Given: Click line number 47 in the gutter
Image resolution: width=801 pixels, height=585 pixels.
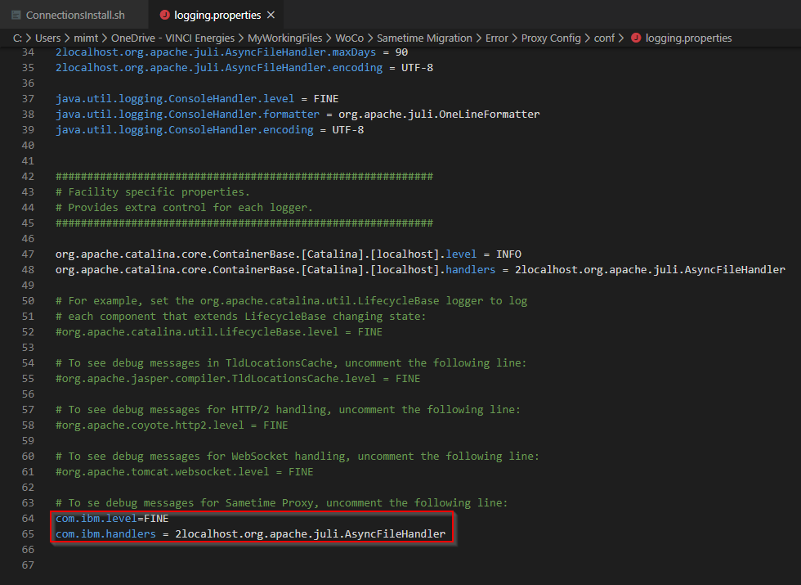Looking at the screenshot, I should [29, 254].
